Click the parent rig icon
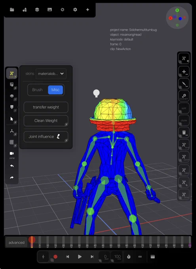 pos(184,157)
